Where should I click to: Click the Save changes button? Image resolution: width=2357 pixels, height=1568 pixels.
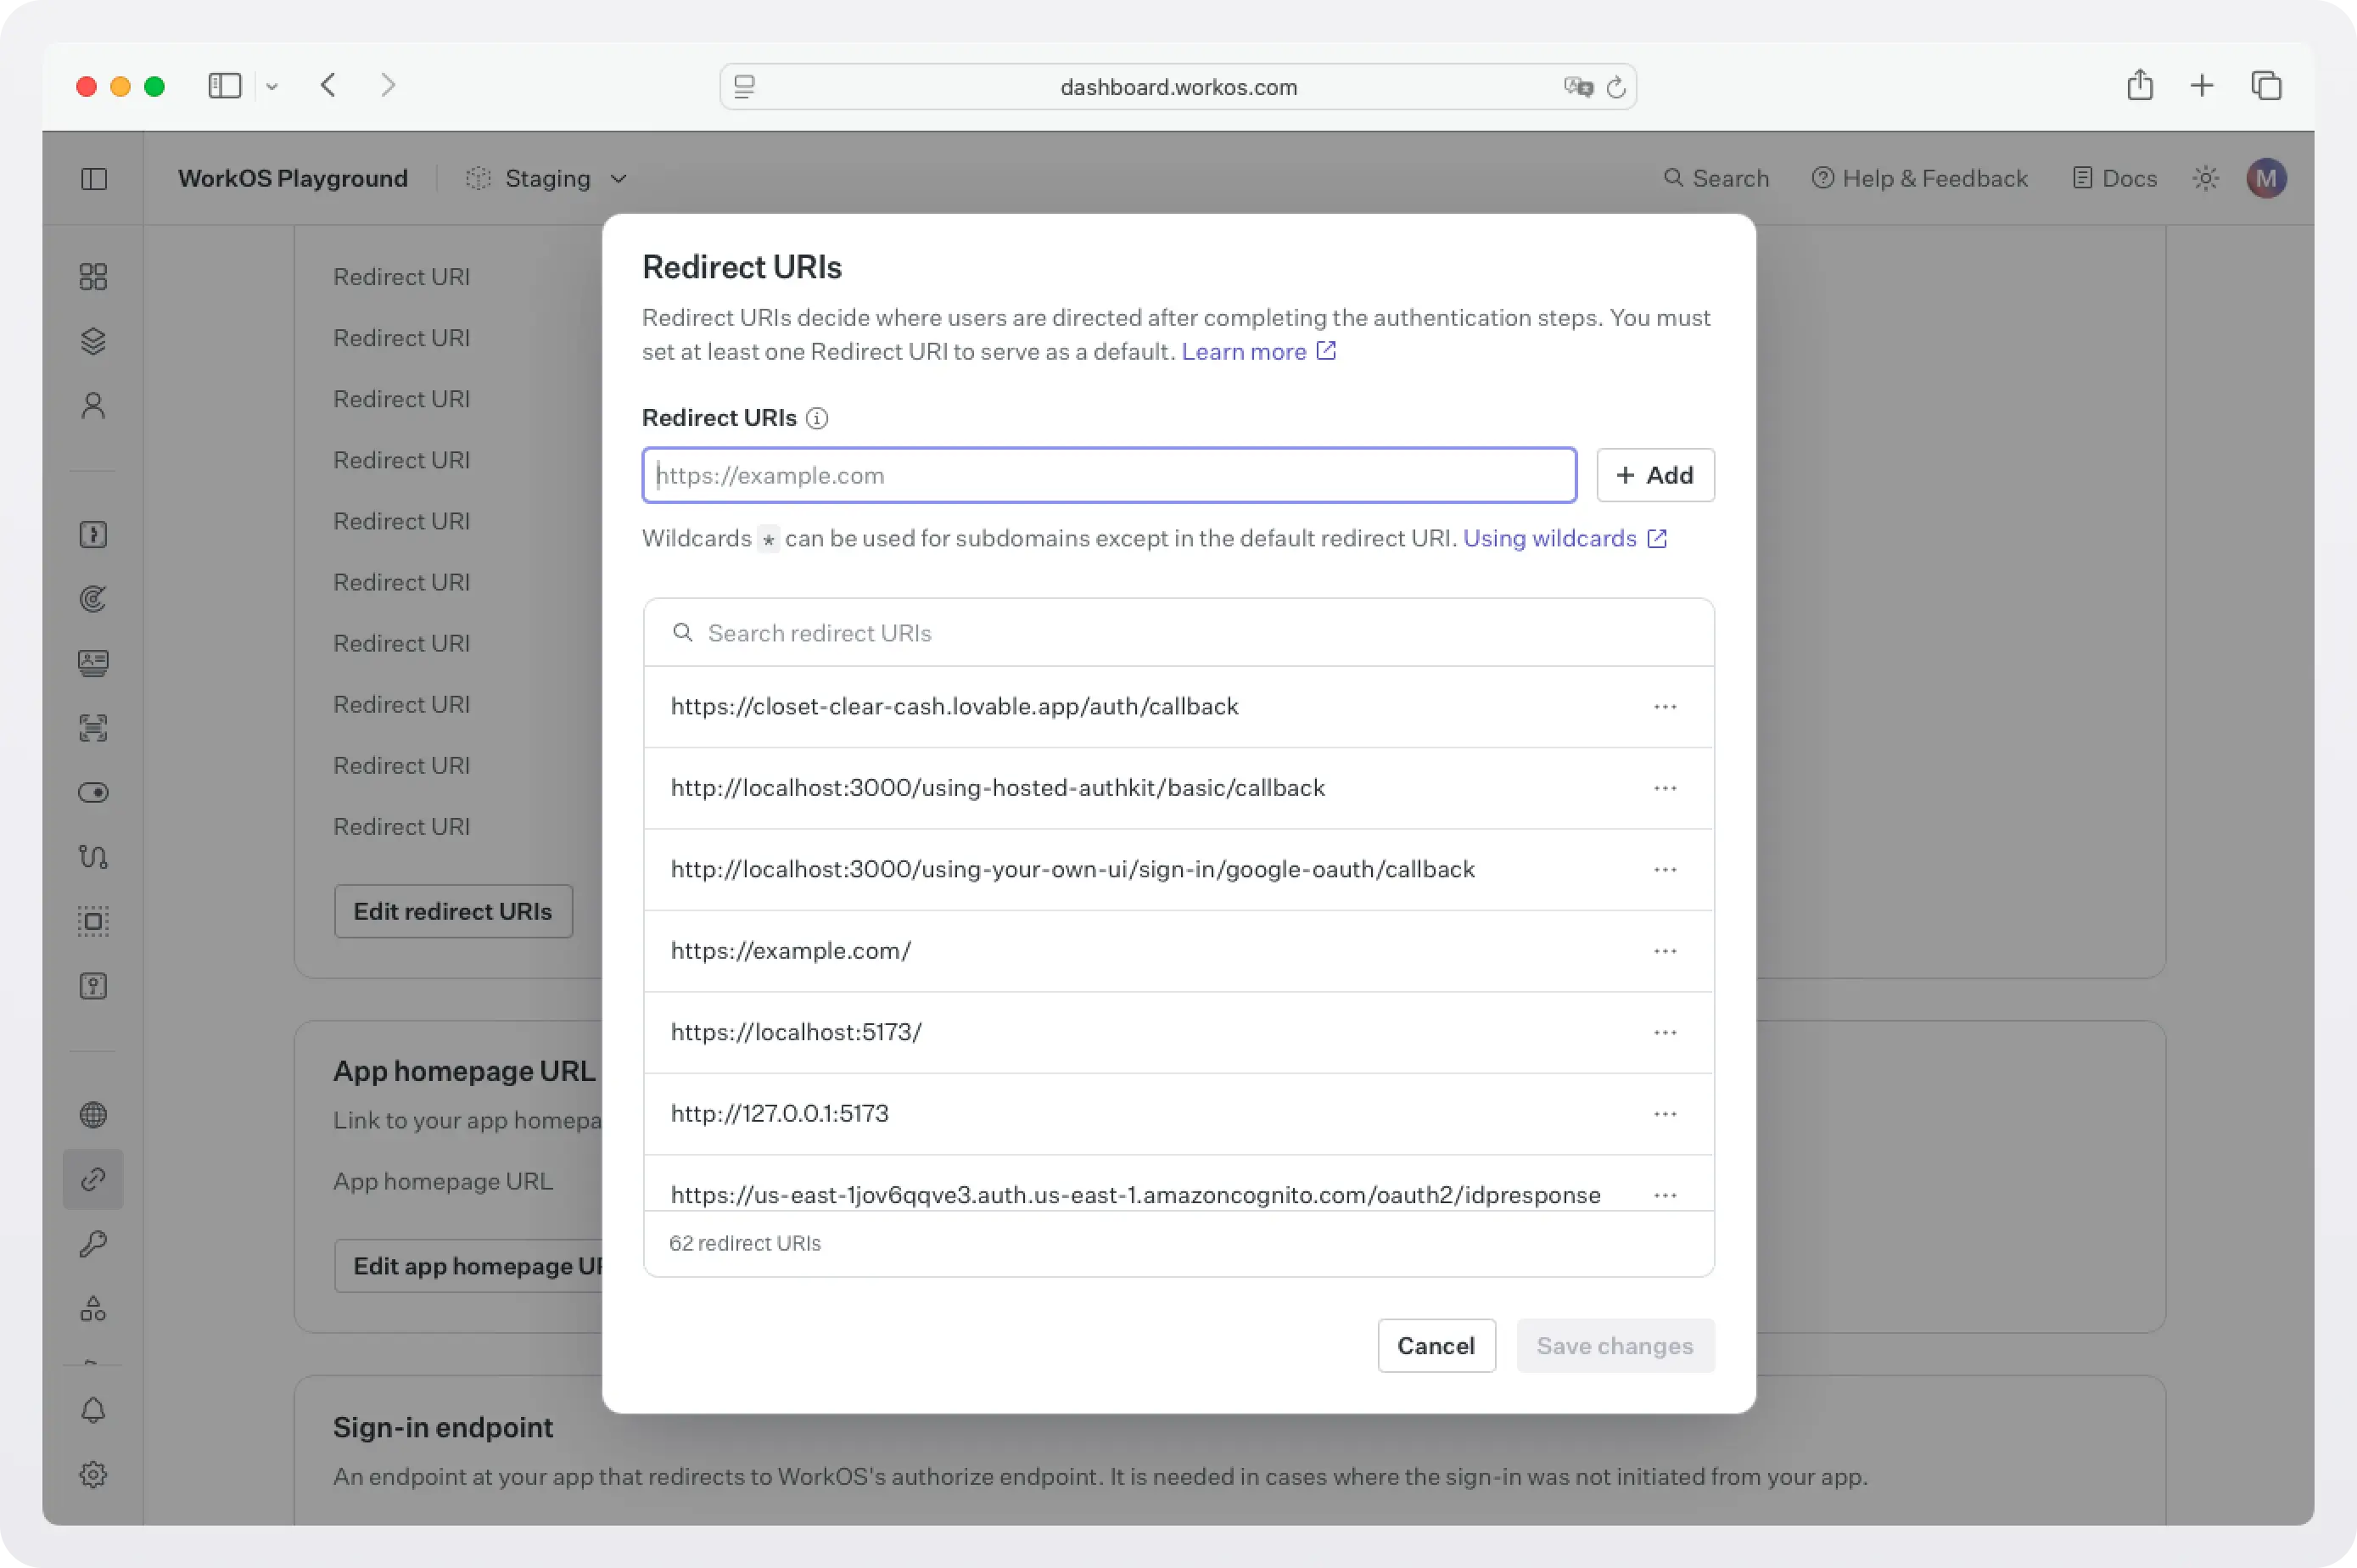[1614, 1346]
